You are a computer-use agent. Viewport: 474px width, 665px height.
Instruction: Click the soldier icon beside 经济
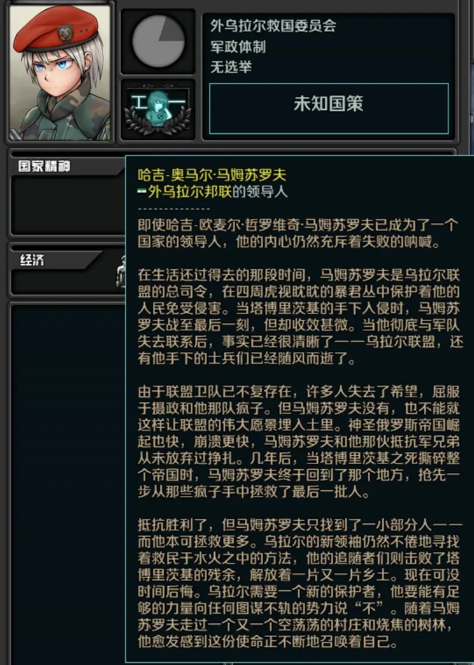[x=120, y=272]
